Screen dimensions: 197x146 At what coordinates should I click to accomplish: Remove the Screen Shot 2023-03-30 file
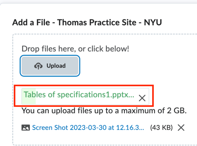point(181,128)
